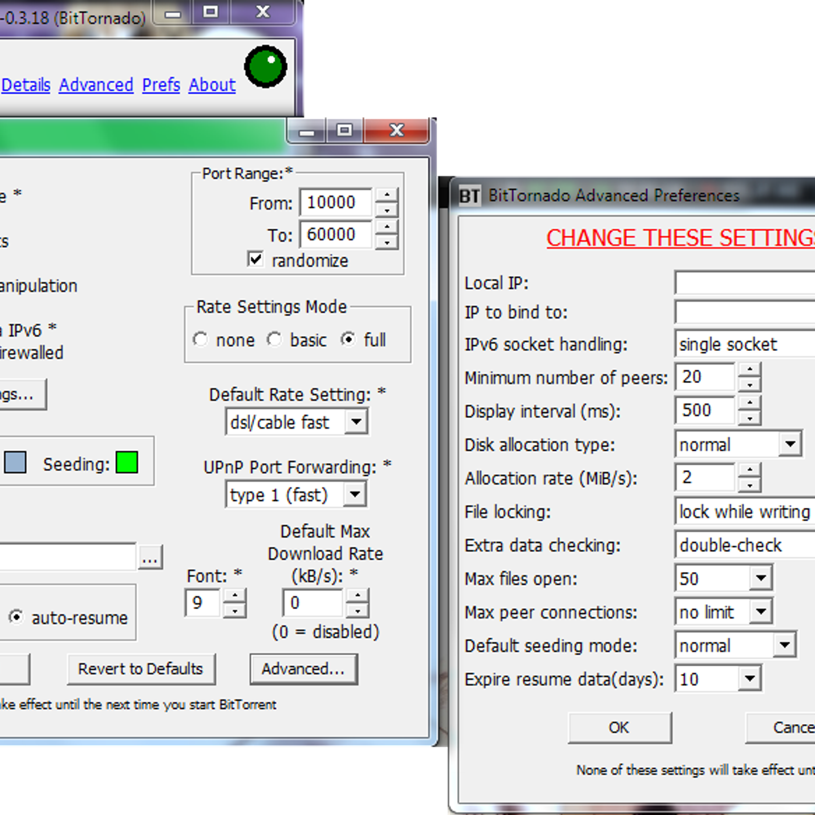
Task: Decrease the Default Max Download Rate
Action: tap(358, 610)
